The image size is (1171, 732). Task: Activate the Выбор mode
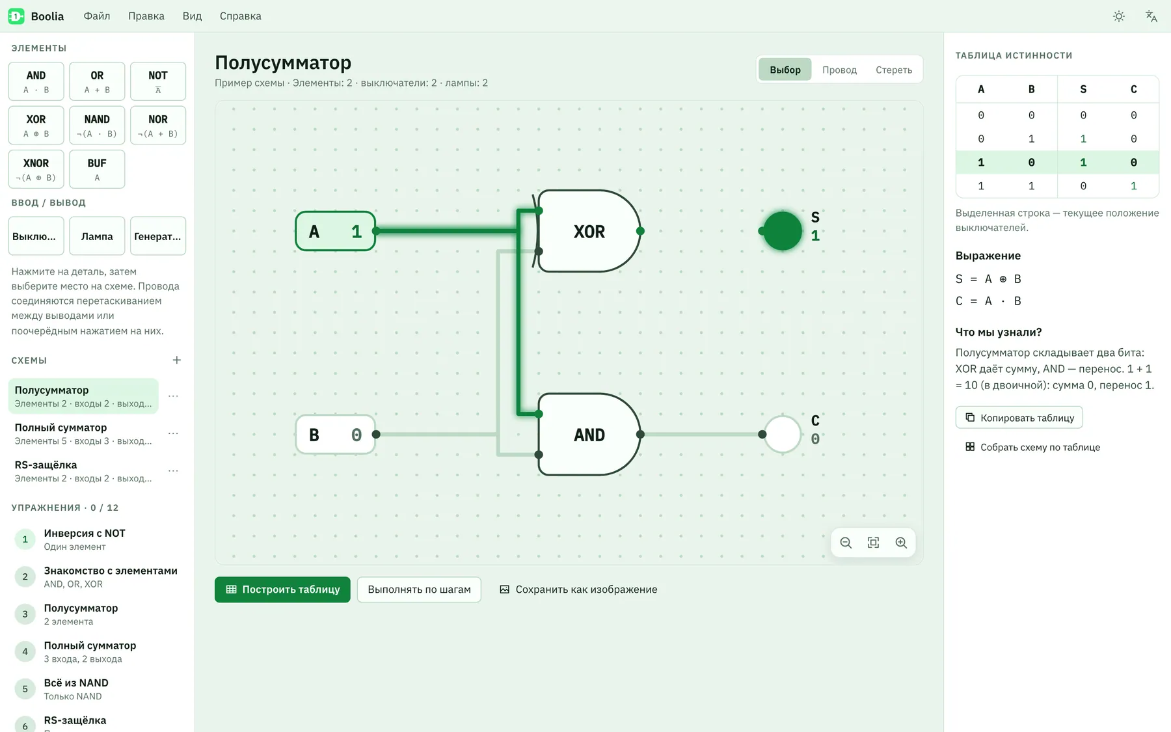[785, 70]
